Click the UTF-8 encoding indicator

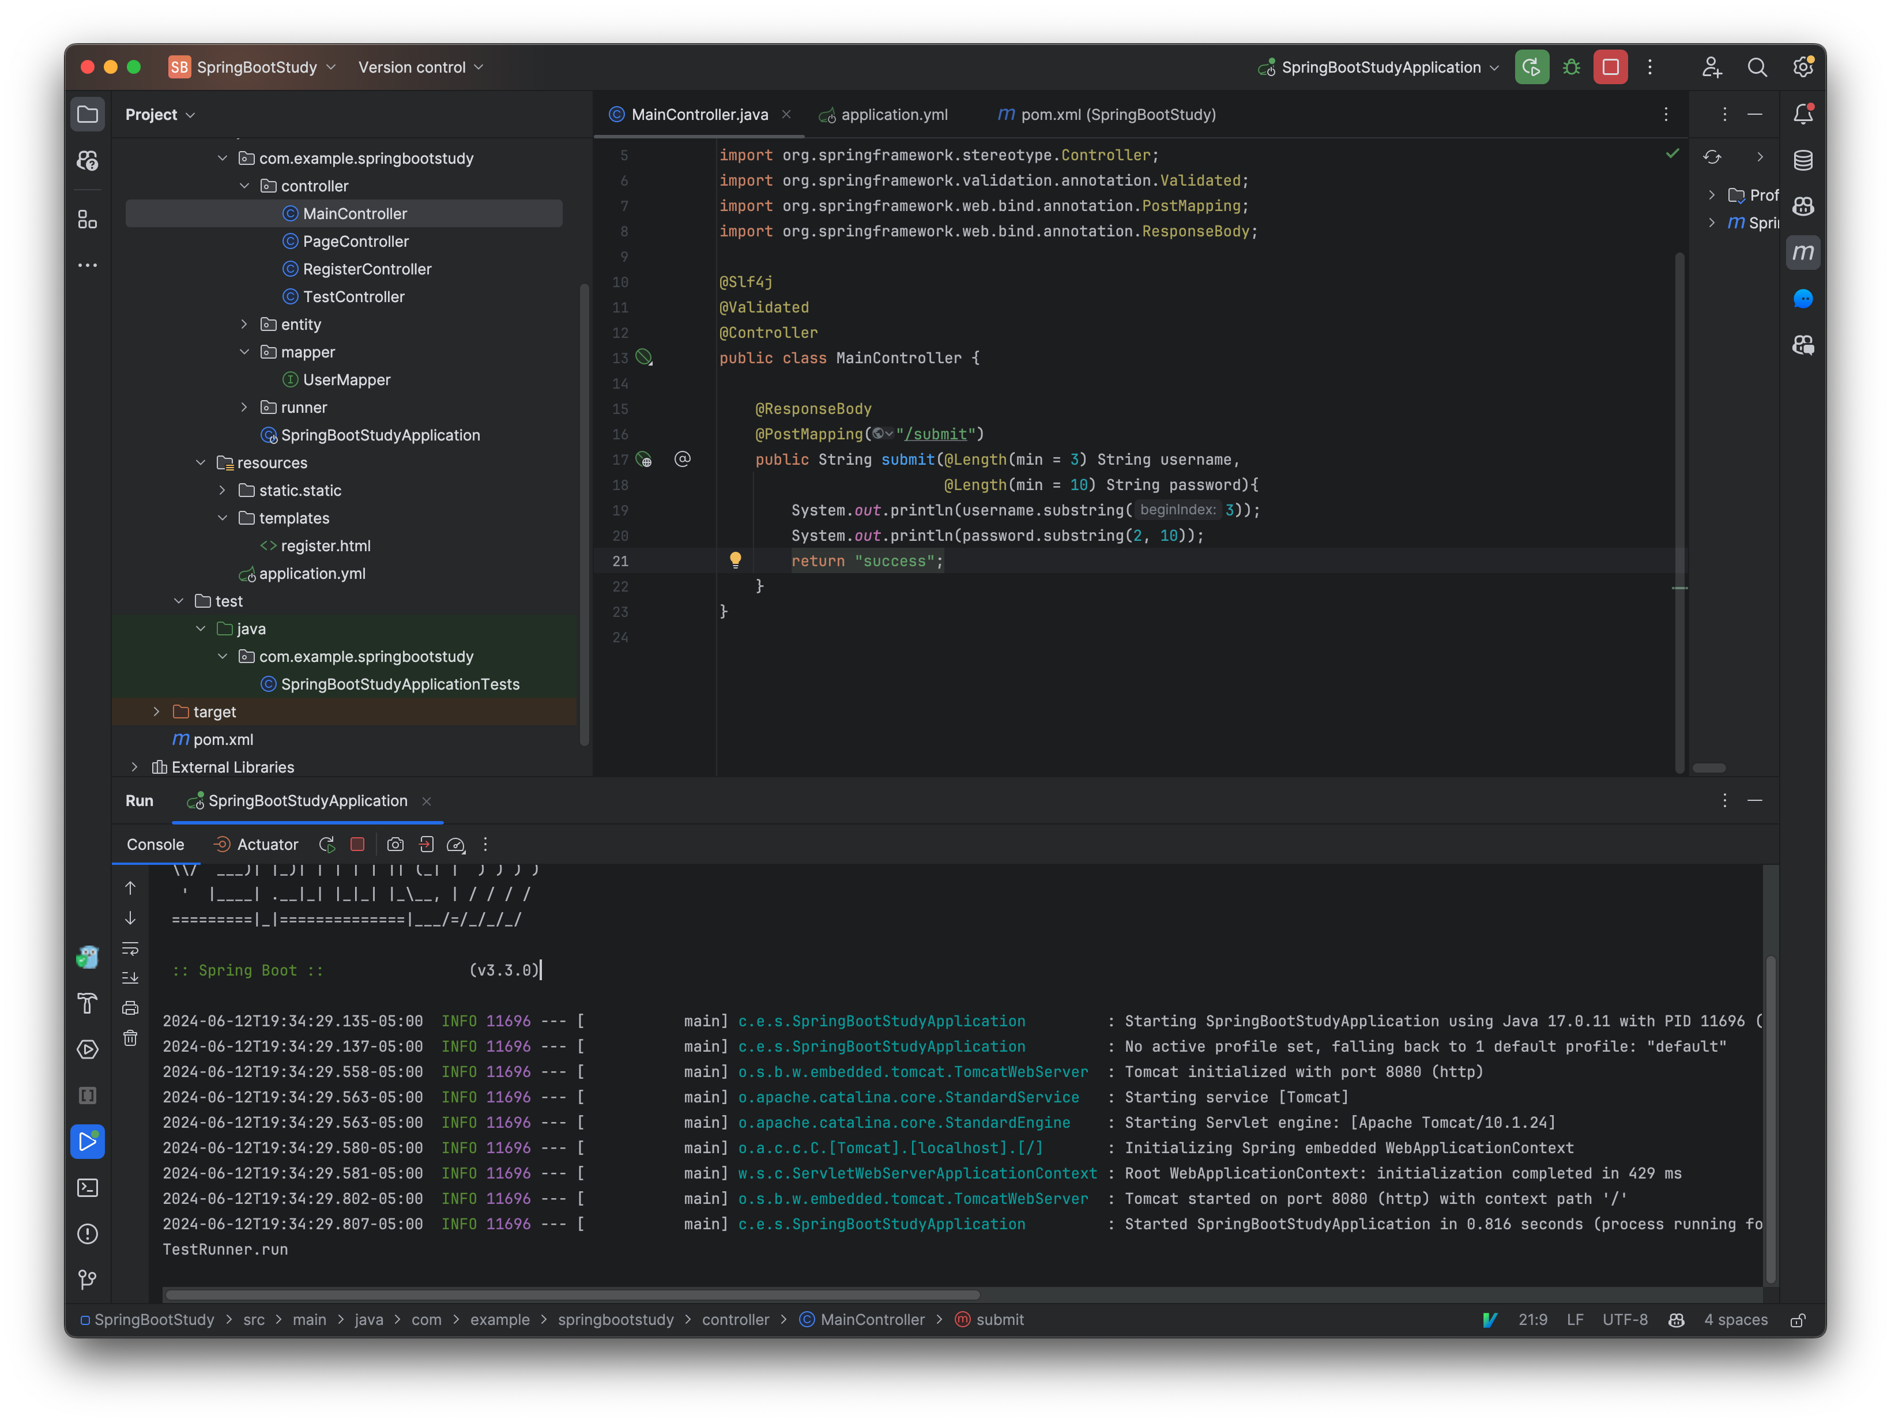point(1624,1320)
